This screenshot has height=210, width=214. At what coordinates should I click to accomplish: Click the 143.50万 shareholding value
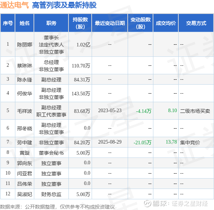click(x=81, y=94)
